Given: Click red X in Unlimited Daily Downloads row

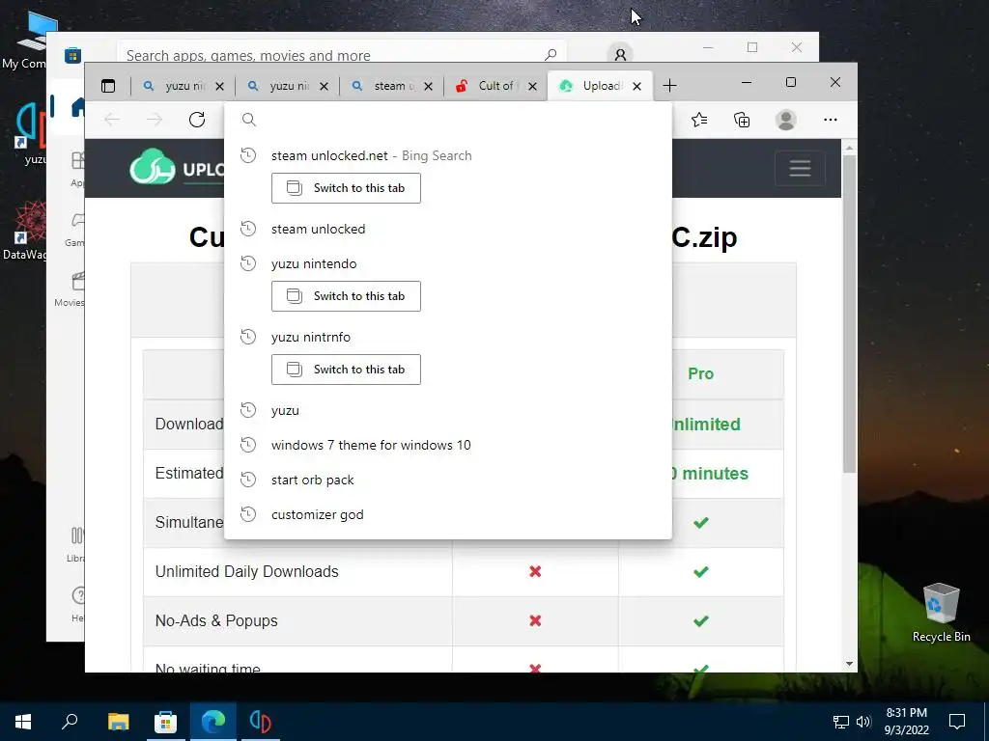Looking at the screenshot, I should click(x=535, y=571).
